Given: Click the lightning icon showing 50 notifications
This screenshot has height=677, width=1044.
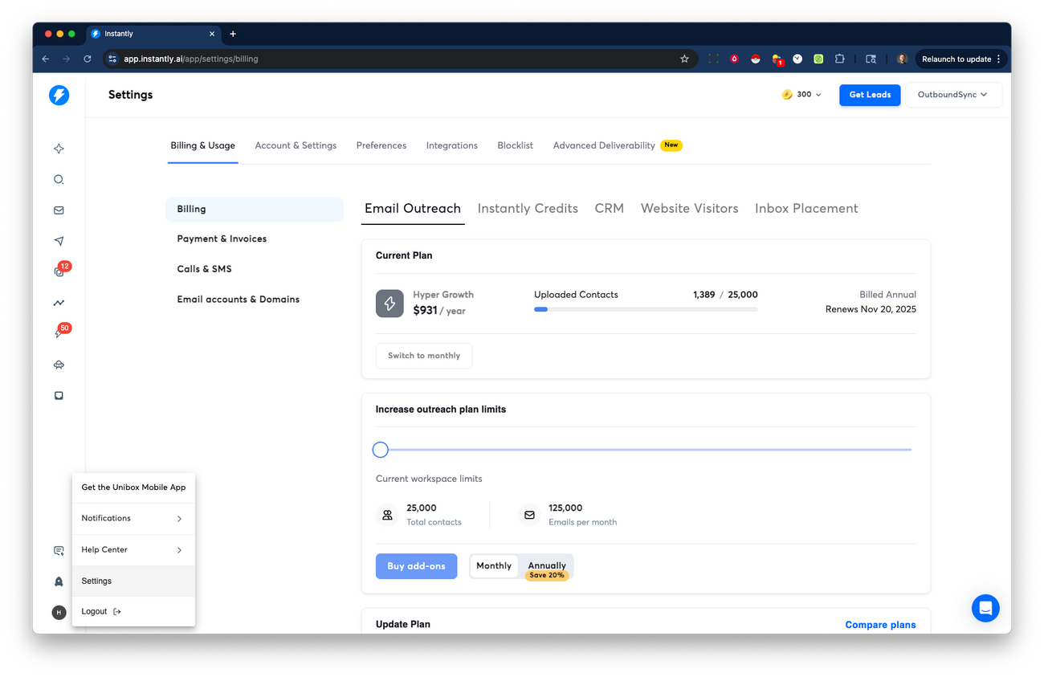Looking at the screenshot, I should point(59,333).
